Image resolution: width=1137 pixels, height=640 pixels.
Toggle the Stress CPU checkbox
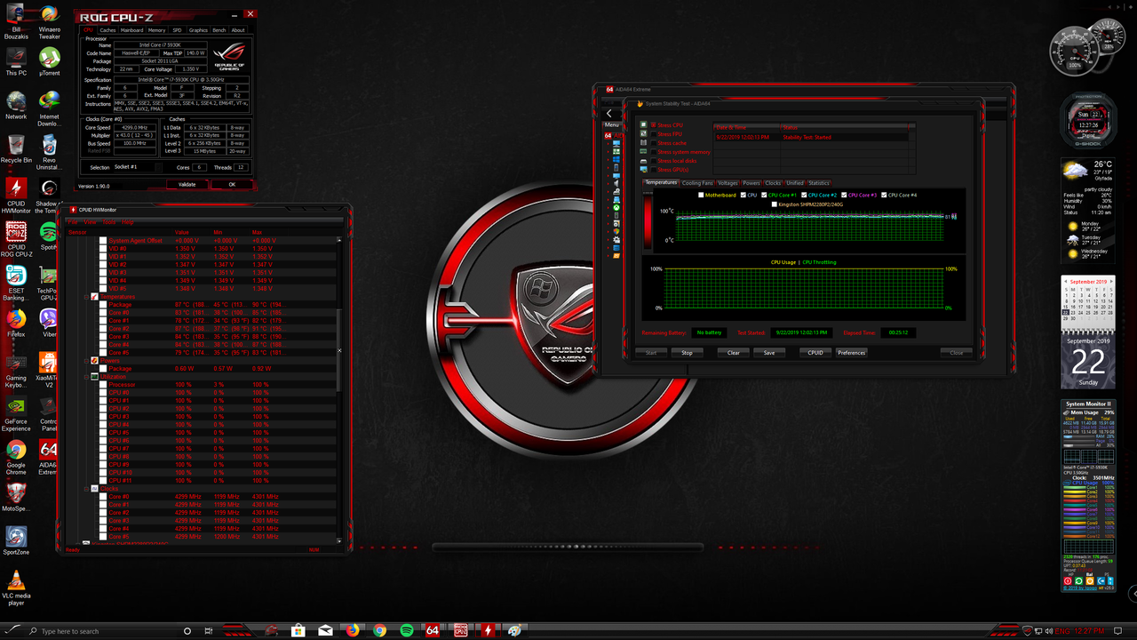tap(654, 125)
